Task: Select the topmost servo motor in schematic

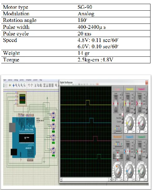Action: (x=53, y=115)
